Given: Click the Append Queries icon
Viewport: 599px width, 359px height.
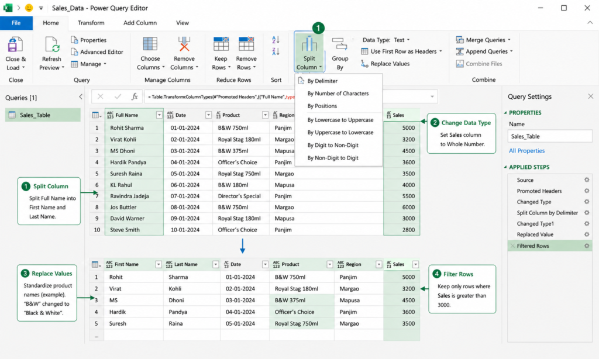Looking at the screenshot, I should point(460,51).
